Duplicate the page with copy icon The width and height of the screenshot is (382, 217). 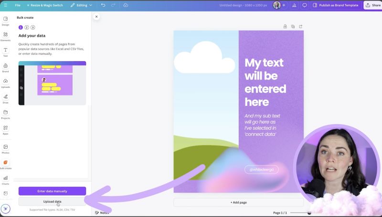293,27
